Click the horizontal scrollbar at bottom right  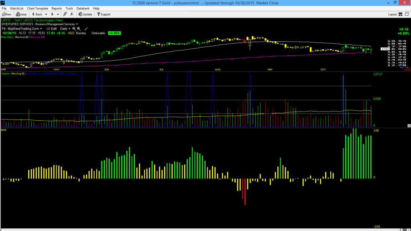(405, 230)
